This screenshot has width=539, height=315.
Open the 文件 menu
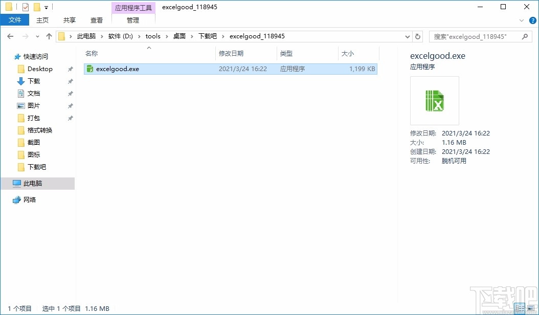(x=15, y=19)
